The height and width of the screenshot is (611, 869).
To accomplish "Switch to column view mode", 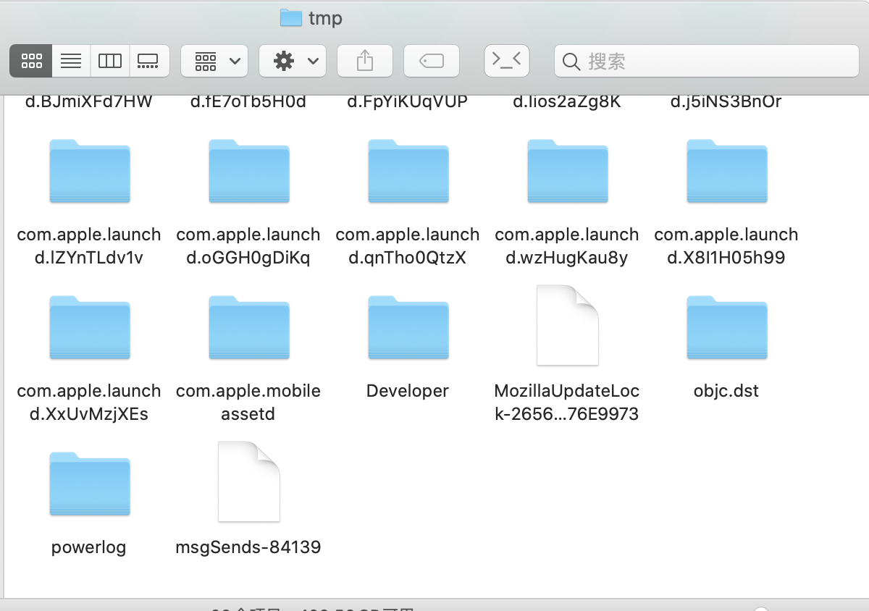I will coord(109,62).
